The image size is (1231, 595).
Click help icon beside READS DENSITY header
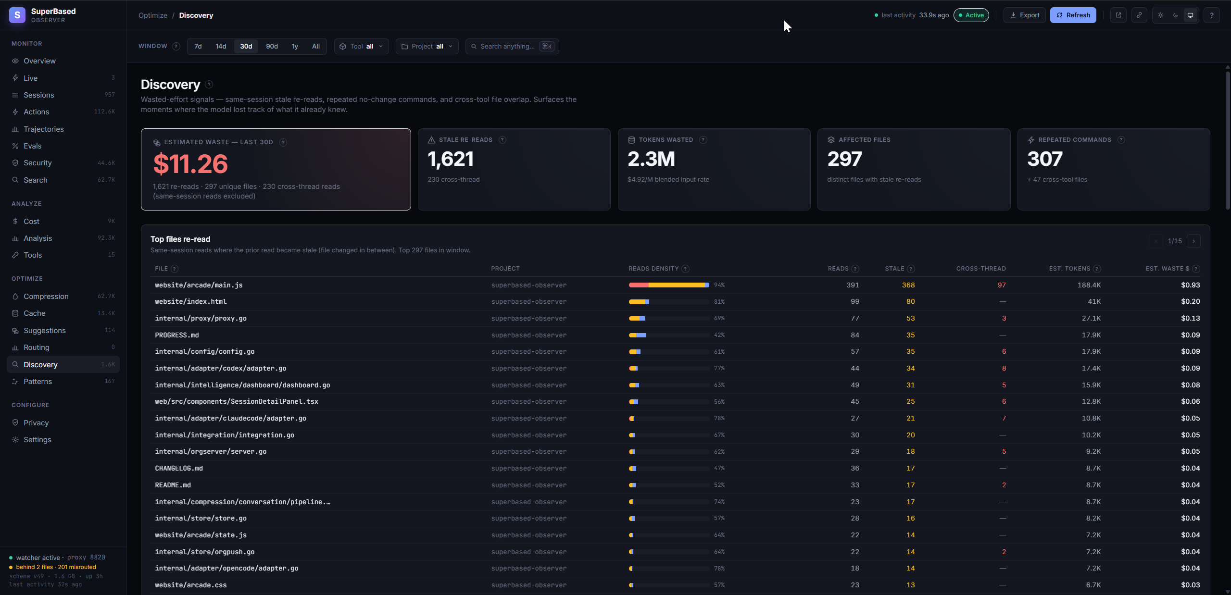tap(686, 269)
